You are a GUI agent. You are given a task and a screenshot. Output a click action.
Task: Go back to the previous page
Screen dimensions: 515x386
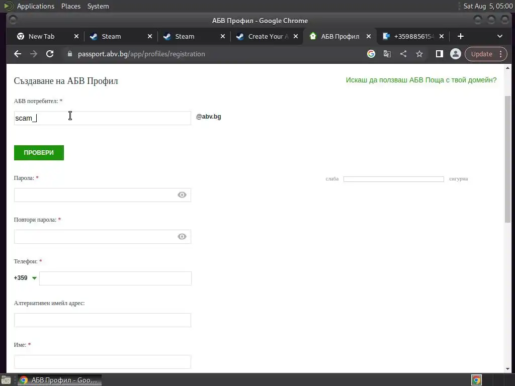click(18, 54)
